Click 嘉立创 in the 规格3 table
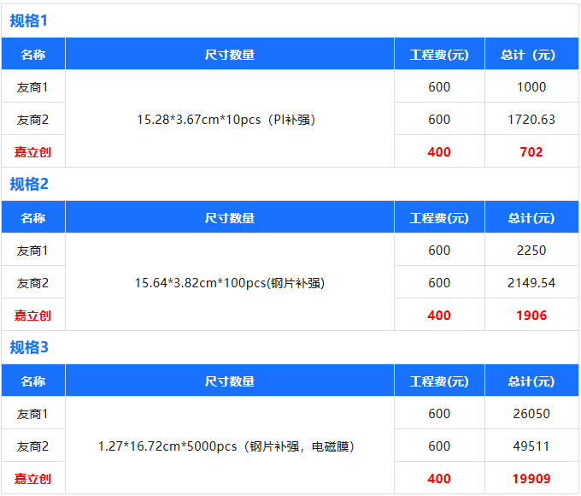 click(x=32, y=479)
